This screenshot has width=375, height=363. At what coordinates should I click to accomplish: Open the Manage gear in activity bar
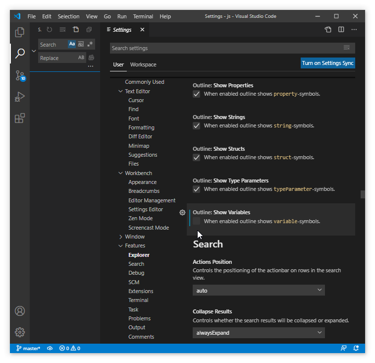click(20, 332)
